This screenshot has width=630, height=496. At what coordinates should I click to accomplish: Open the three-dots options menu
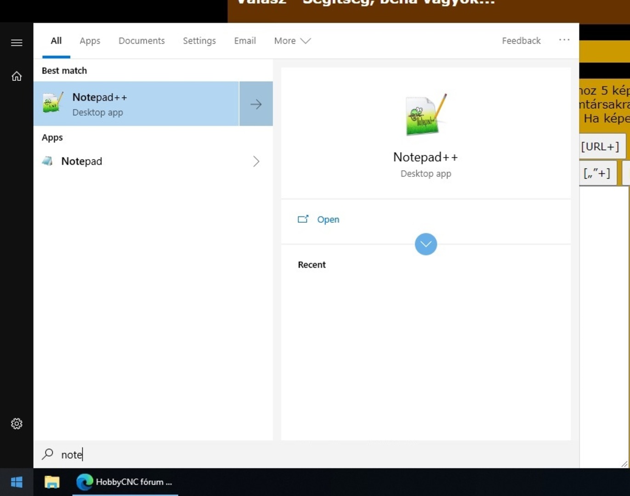[x=564, y=40]
